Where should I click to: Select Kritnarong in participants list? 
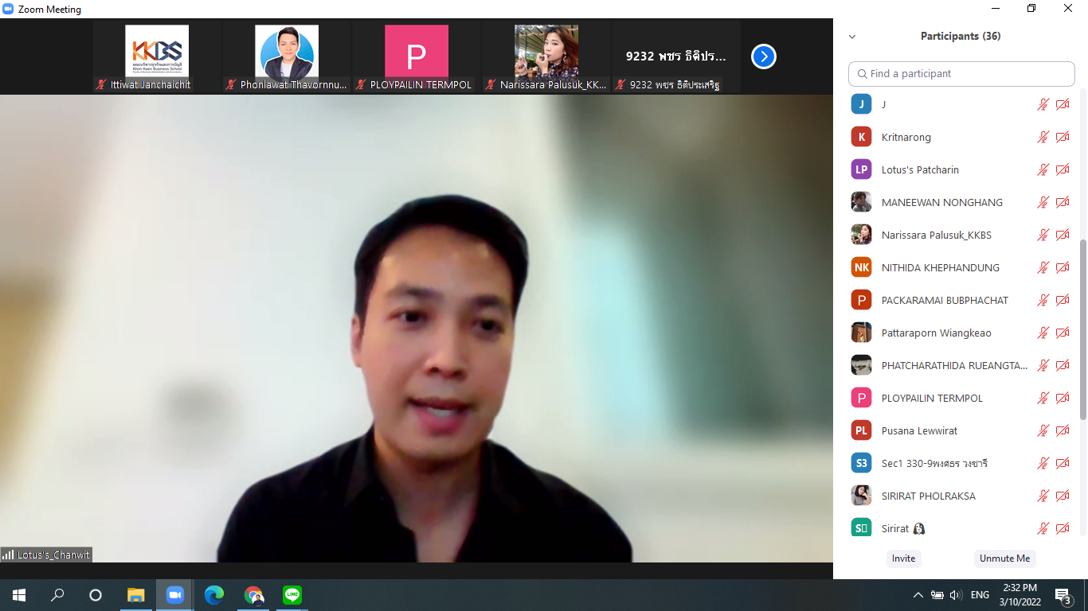click(960, 137)
